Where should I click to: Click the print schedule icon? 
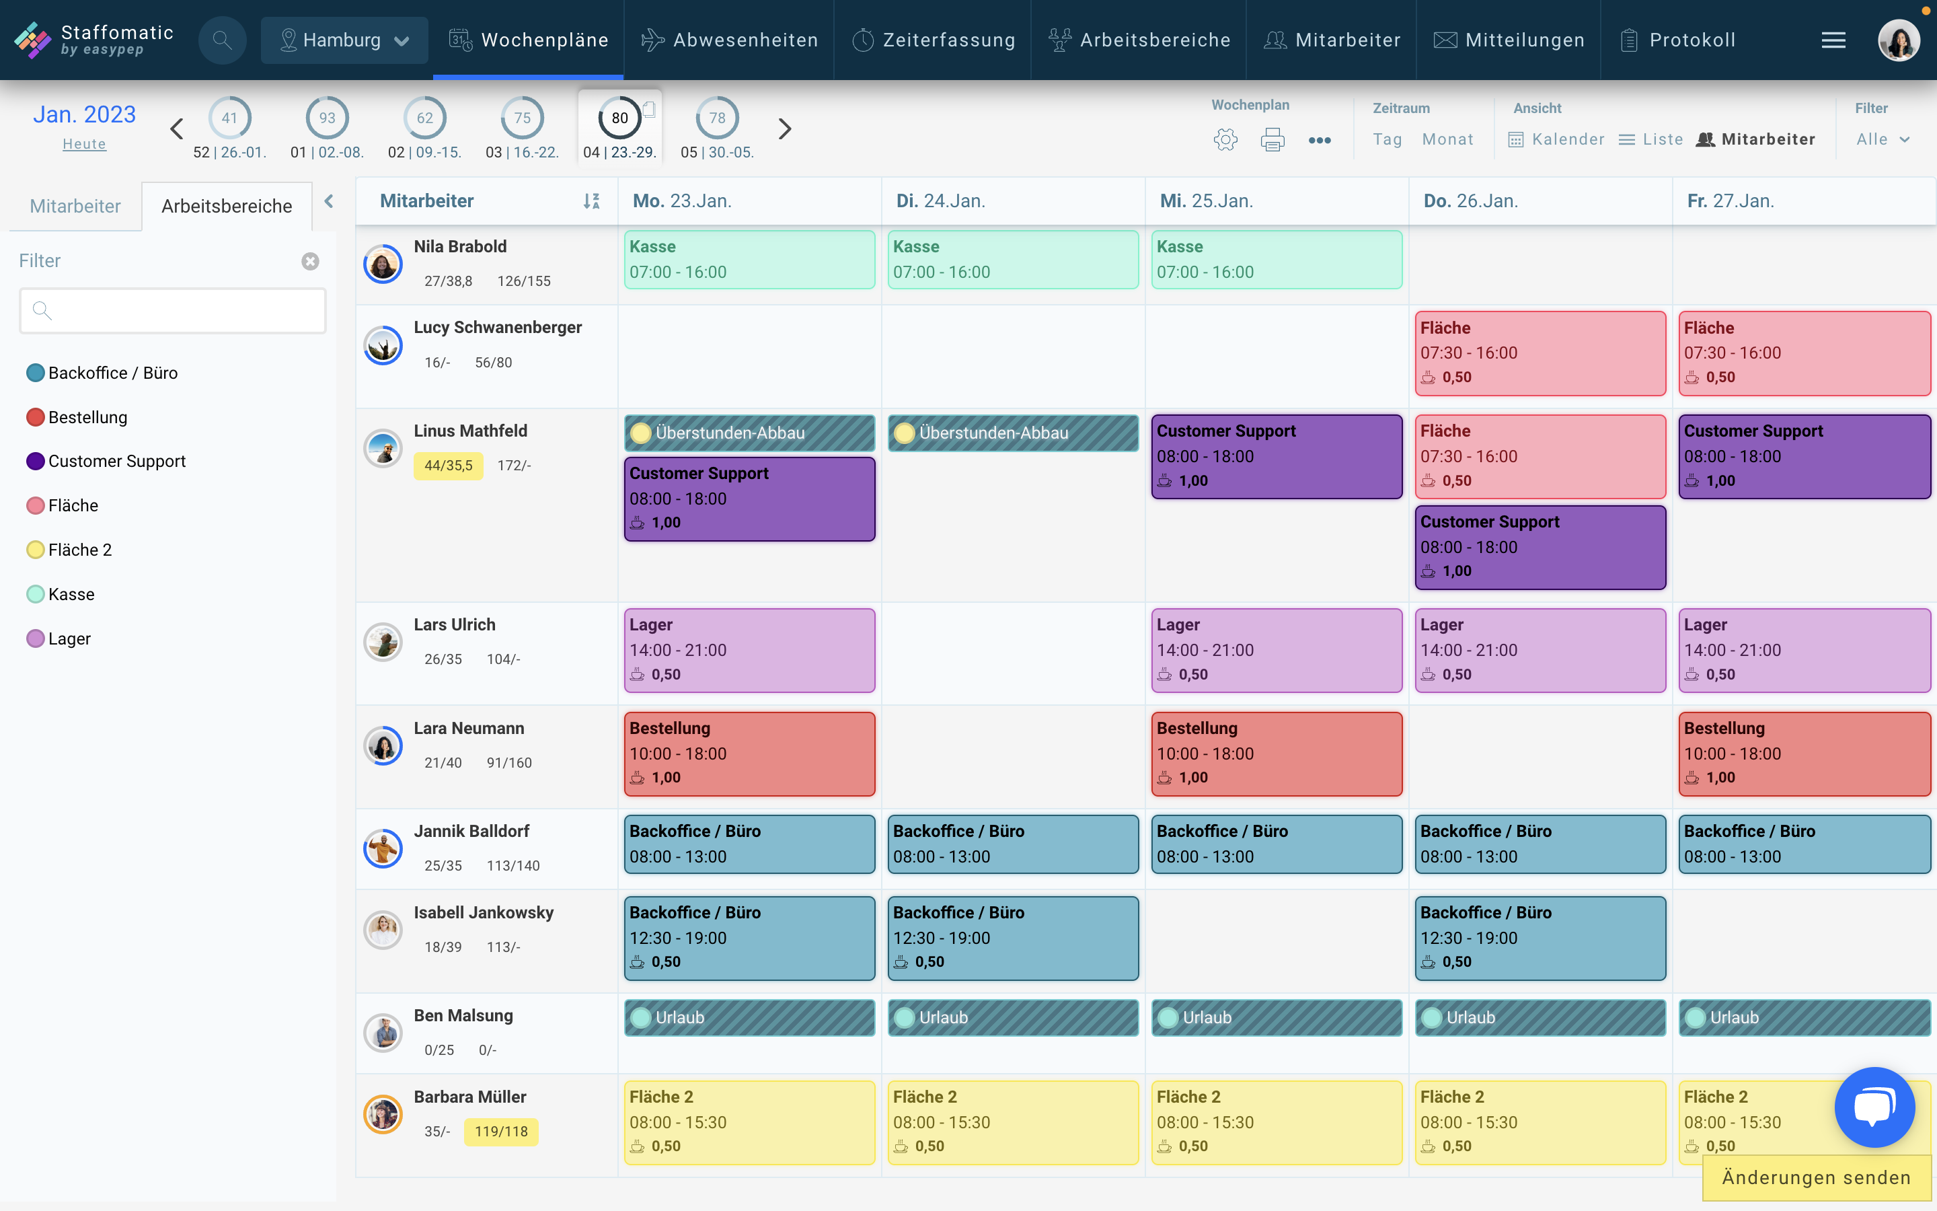point(1272,138)
